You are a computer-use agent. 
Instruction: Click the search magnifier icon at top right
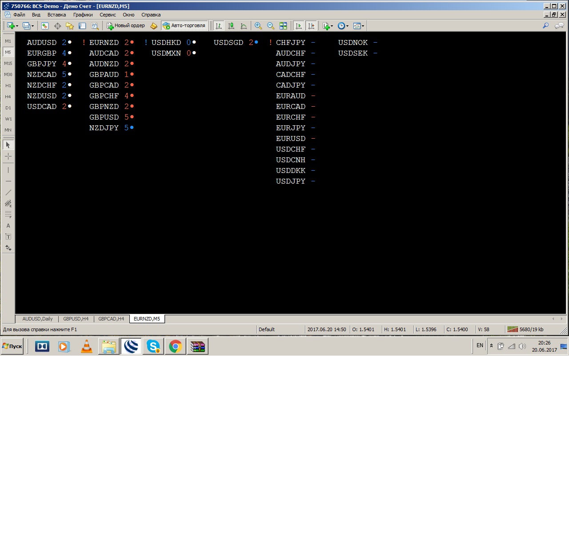546,26
